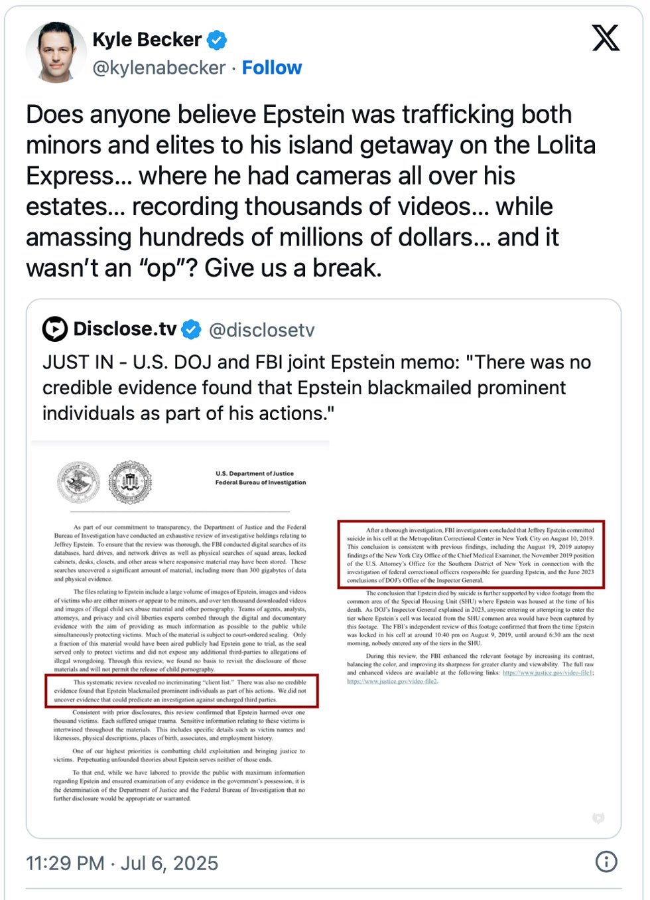Click the red-boxed 'client list' paragraph
Viewport: 650px width, 900px height.
(180, 691)
